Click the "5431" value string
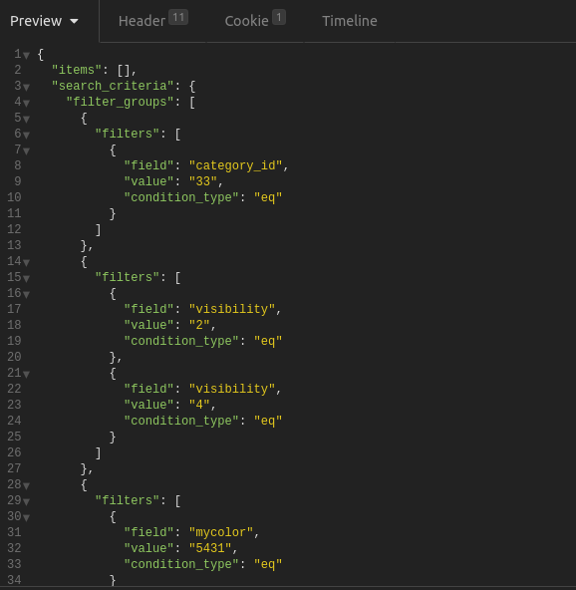 [210, 548]
